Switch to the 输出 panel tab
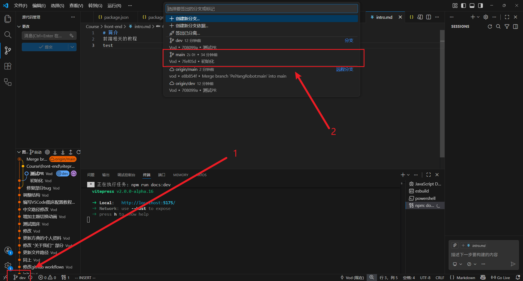This screenshot has height=281, width=523. pyautogui.click(x=106, y=175)
